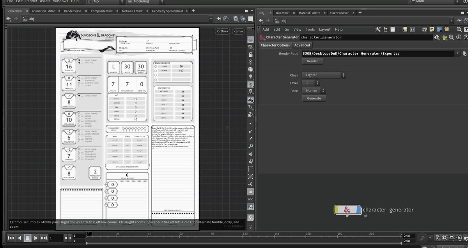This screenshot has height=248, width=468.
Task: Open the Render menu in menu bar
Action: (31, 2)
